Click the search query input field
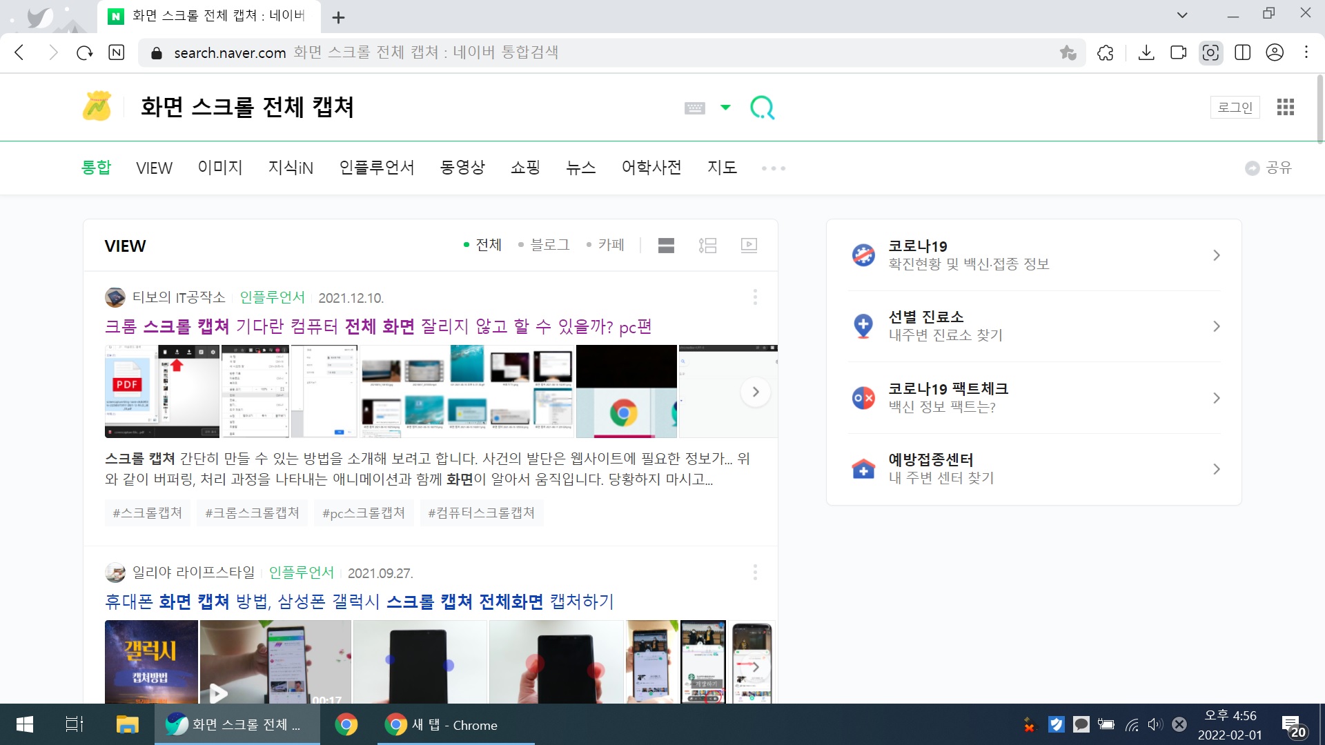Image resolution: width=1325 pixels, height=745 pixels. point(400,107)
